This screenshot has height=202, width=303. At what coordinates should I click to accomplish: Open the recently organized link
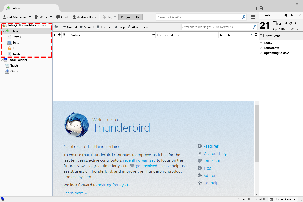(139, 160)
